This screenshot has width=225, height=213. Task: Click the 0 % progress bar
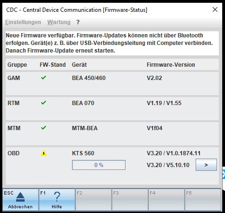(99, 165)
